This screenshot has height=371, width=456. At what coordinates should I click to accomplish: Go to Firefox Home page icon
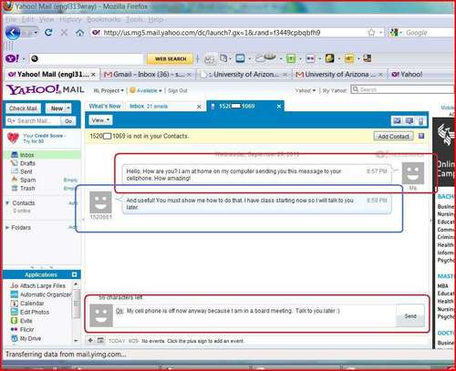79,33
